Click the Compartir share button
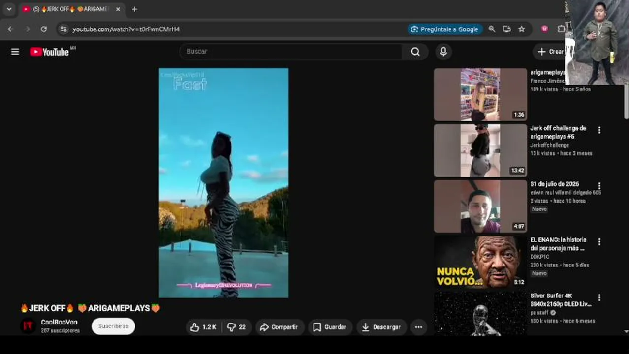629x354 pixels. (279, 327)
